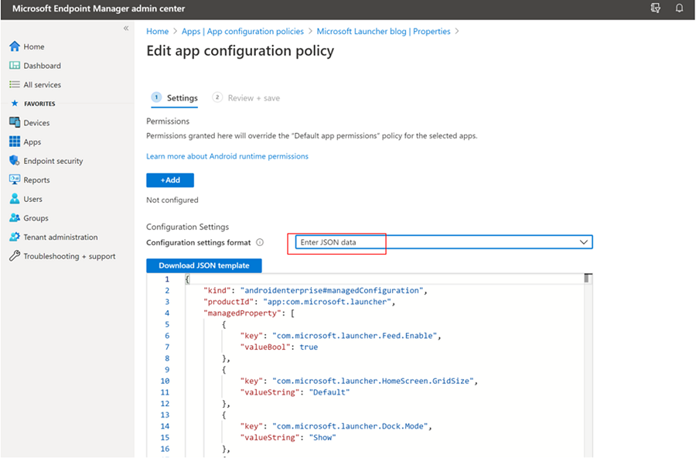Open Users menu item
This screenshot has height=458, width=696.
pos(32,199)
